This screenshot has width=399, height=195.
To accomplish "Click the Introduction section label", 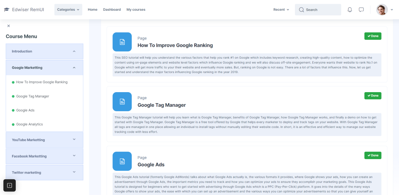I will (22, 51).
